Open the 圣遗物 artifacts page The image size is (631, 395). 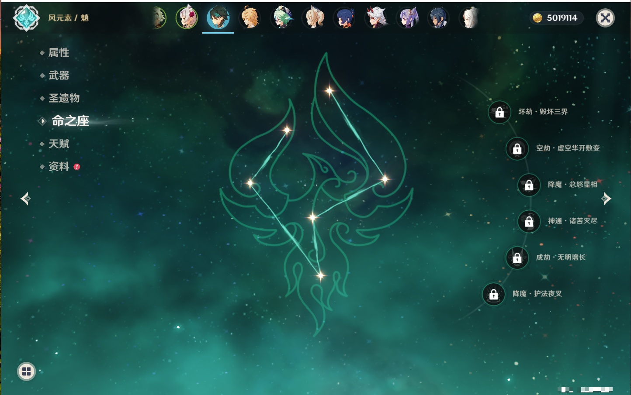click(64, 98)
